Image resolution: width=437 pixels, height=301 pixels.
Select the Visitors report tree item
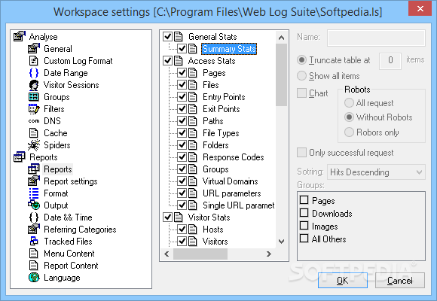tap(215, 242)
